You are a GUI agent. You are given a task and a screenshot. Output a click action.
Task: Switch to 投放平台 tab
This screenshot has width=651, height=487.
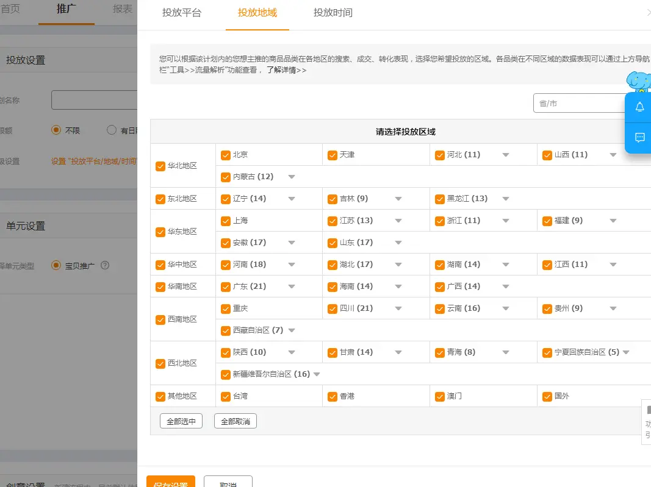pyautogui.click(x=181, y=13)
